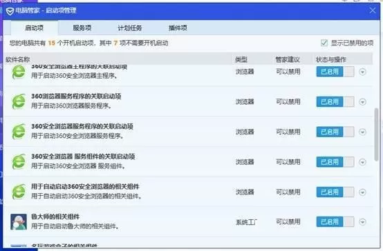Click the 管家建议 column header
Screen dimensions: 383x251
coord(288,59)
